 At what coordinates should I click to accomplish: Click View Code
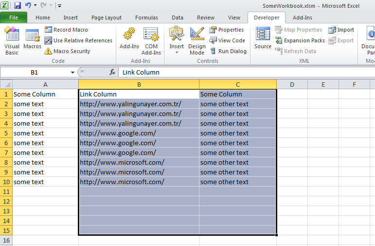click(x=227, y=40)
